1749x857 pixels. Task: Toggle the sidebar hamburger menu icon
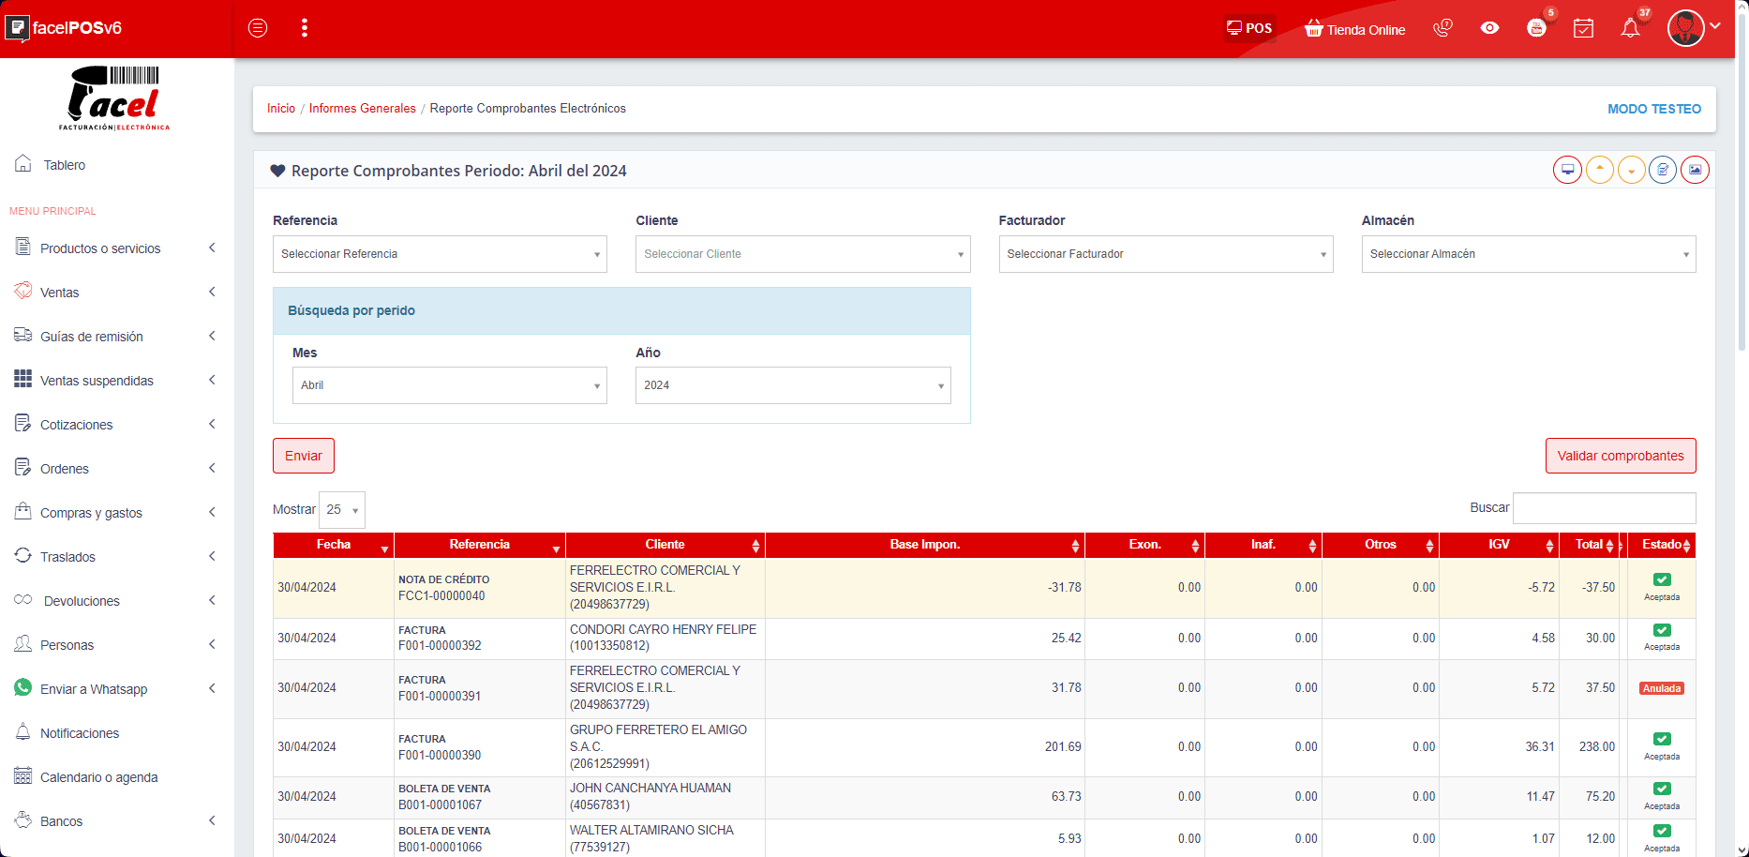point(258,28)
